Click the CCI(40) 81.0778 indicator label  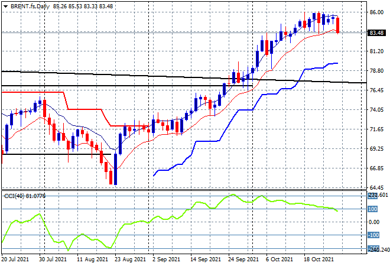click(x=25, y=196)
